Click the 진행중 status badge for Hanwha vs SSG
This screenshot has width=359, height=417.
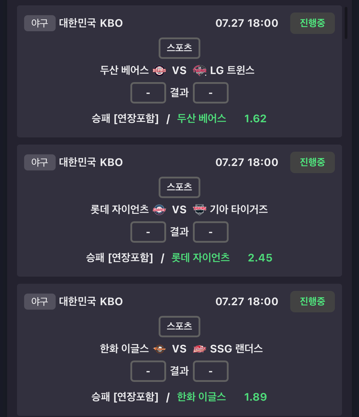(313, 302)
